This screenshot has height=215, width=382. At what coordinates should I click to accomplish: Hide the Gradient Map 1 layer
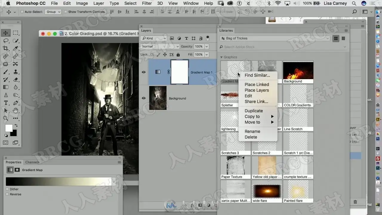[x=144, y=72]
